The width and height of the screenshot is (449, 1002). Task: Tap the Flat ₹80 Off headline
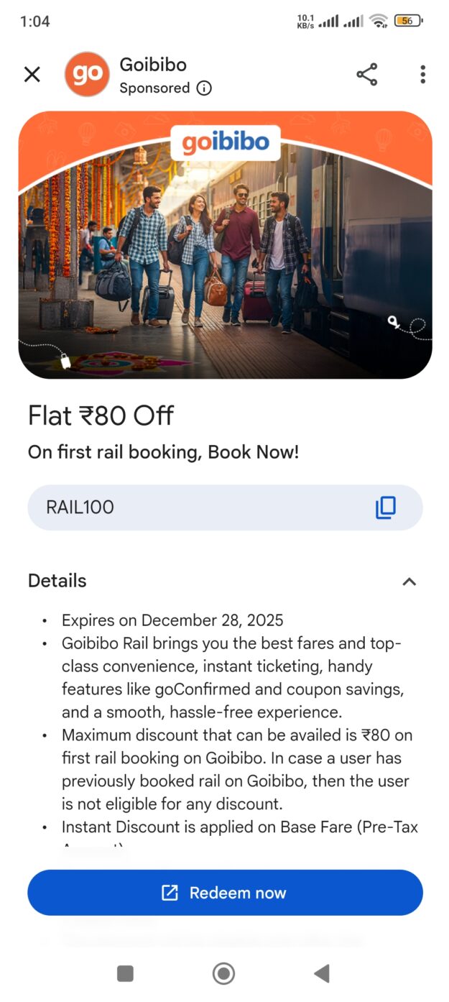pyautogui.click(x=101, y=416)
